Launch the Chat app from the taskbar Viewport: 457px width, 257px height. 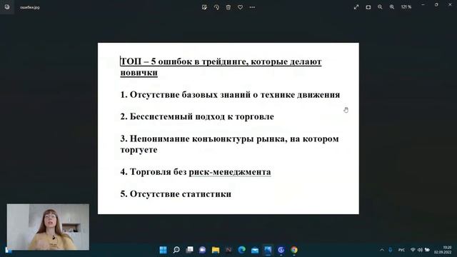pyautogui.click(x=203, y=250)
